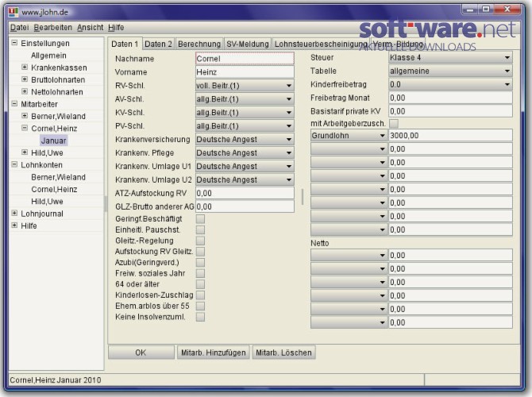Open the AV-Schl. dropdown
Image resolution: width=532 pixels, height=397 pixels.
point(245,99)
